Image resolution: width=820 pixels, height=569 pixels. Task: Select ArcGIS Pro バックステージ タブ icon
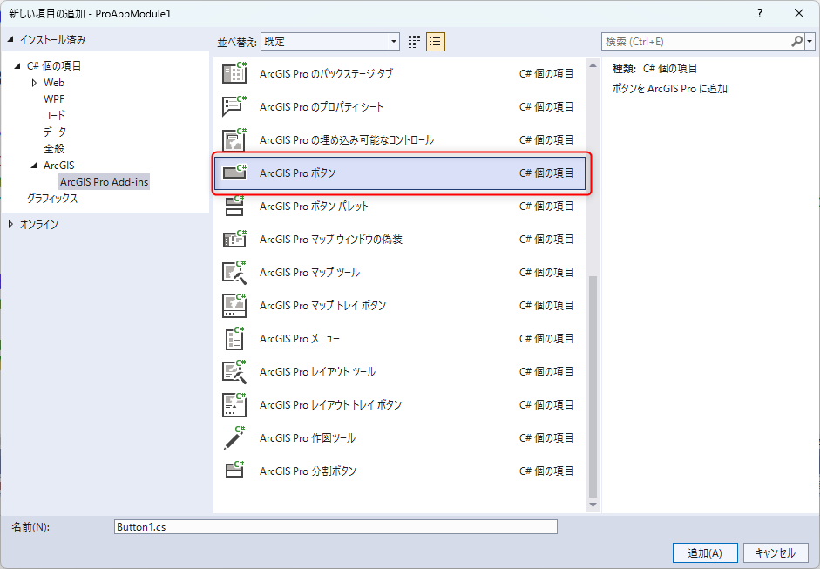(x=234, y=73)
